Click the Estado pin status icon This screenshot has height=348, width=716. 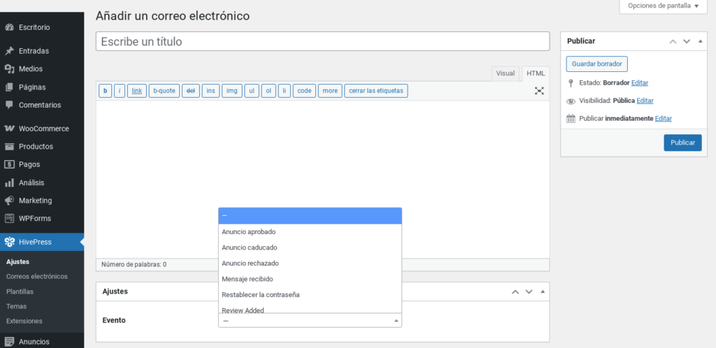tap(571, 83)
